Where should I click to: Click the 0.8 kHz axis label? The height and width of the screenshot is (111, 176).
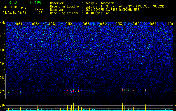pyautogui.click(x=2, y=78)
